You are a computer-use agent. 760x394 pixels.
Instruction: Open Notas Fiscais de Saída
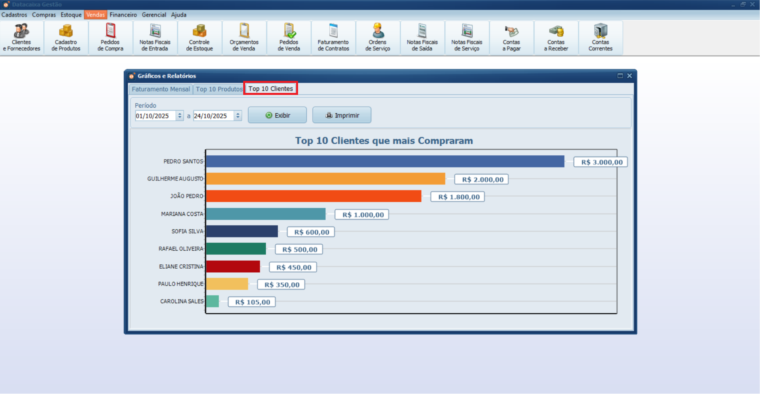coord(422,37)
